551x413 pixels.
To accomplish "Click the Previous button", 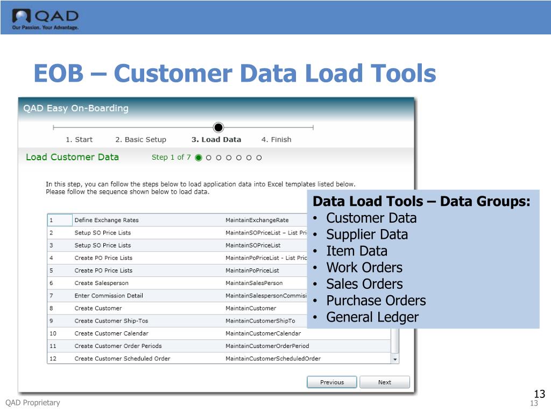I will pos(331,382).
